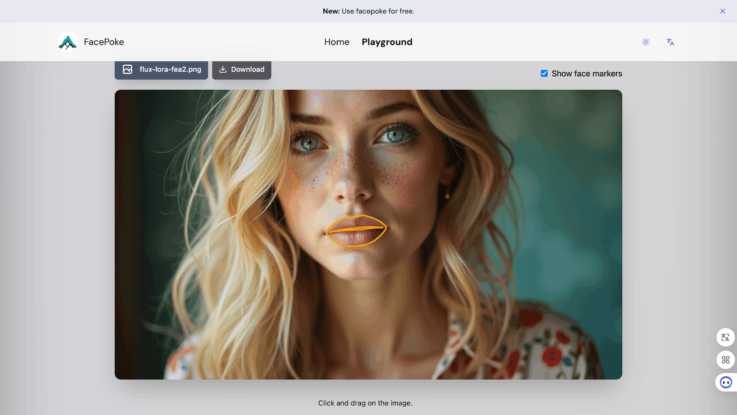Viewport: 737px width, 415px height.
Task: Open the floating chatbot face widget
Action: point(726,382)
